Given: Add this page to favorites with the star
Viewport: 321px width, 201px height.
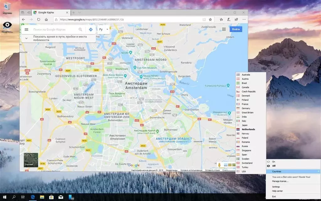Looking at the screenshot, I should click(x=210, y=19).
